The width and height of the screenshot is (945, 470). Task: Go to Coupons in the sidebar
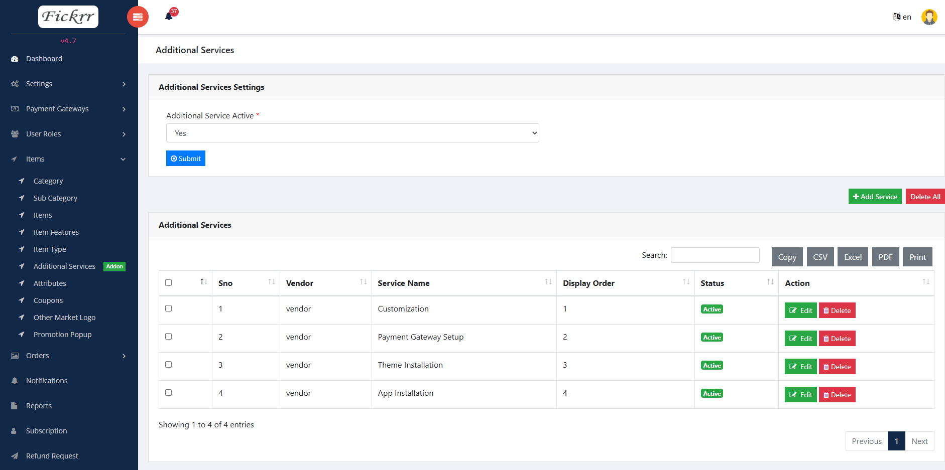pos(48,300)
